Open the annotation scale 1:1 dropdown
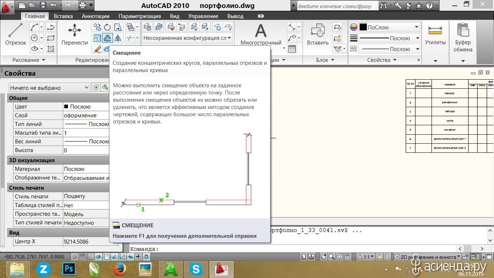Image resolution: width=494 pixels, height=278 pixels. point(366,257)
